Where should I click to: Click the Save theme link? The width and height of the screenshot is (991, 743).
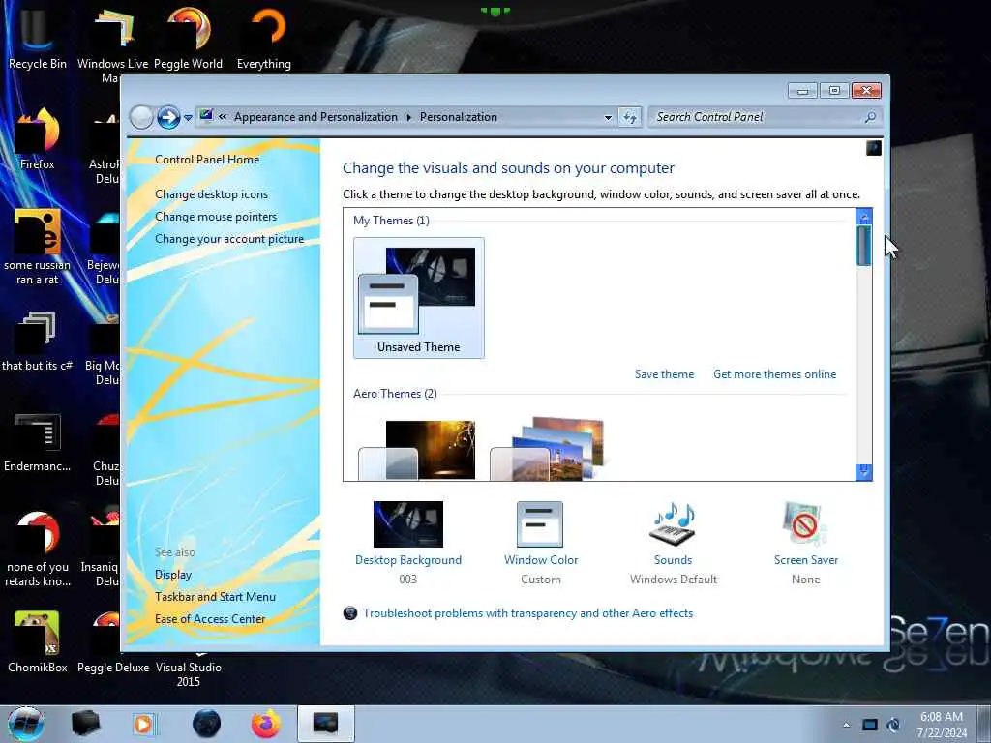(x=664, y=374)
